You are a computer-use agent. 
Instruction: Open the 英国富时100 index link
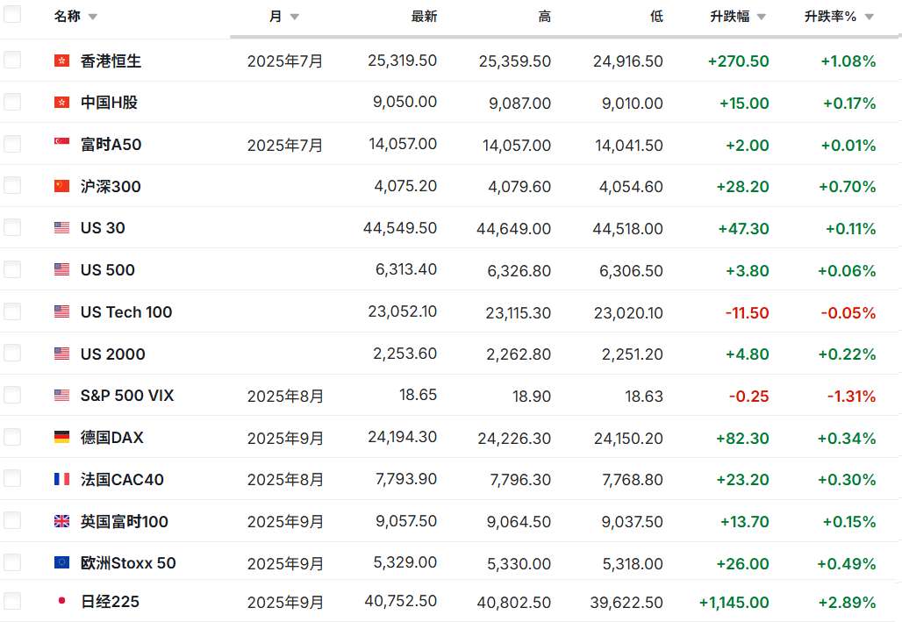pyautogui.click(x=125, y=521)
